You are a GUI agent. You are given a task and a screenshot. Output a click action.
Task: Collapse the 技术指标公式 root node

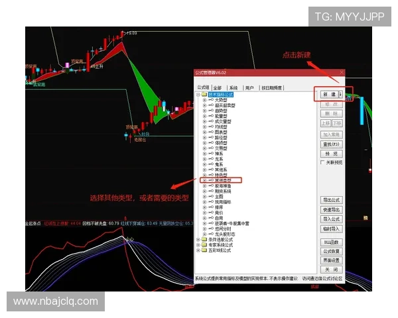click(198, 95)
